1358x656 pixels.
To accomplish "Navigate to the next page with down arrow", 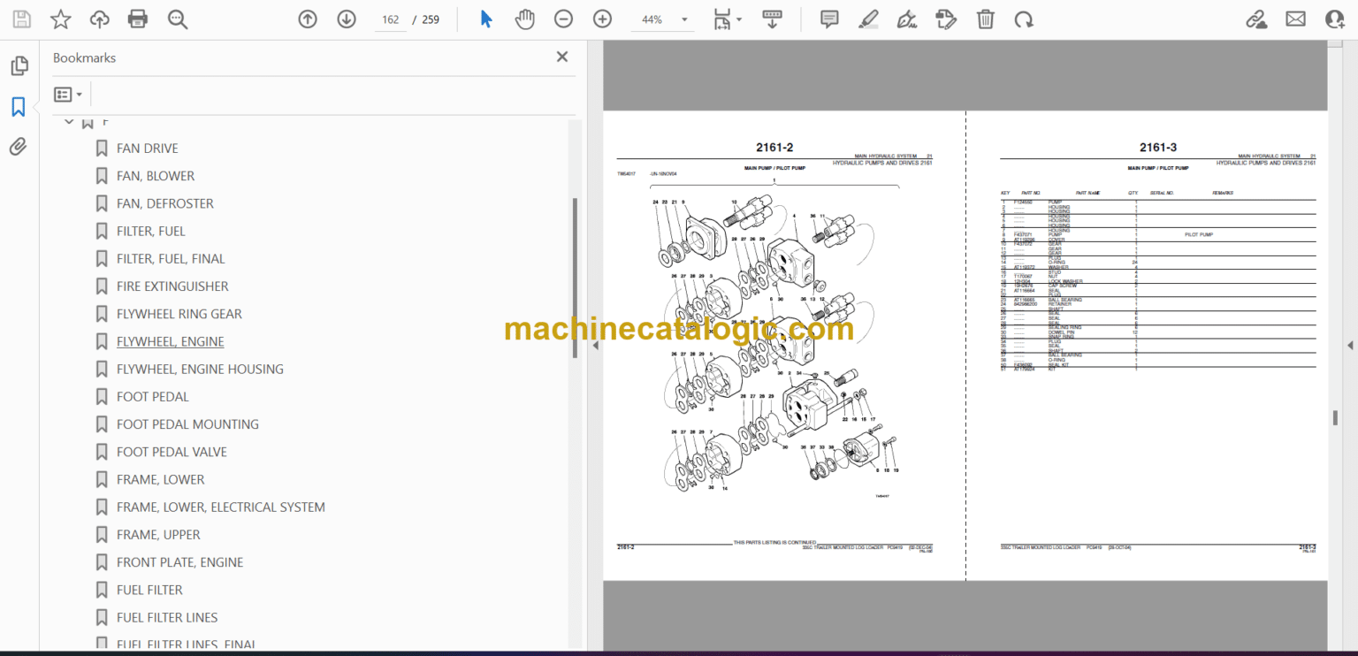I will click(x=346, y=18).
